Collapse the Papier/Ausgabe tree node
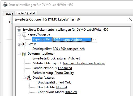Image resolution: width=133 pixels, height=96 pixels. coord(19,35)
